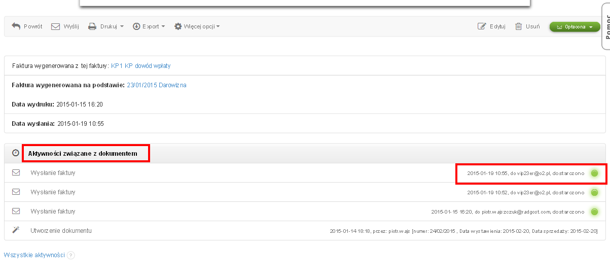This screenshot has height=280, width=610.
Task: Click the green delivery status dot for 10:55 email
Action: [594, 173]
